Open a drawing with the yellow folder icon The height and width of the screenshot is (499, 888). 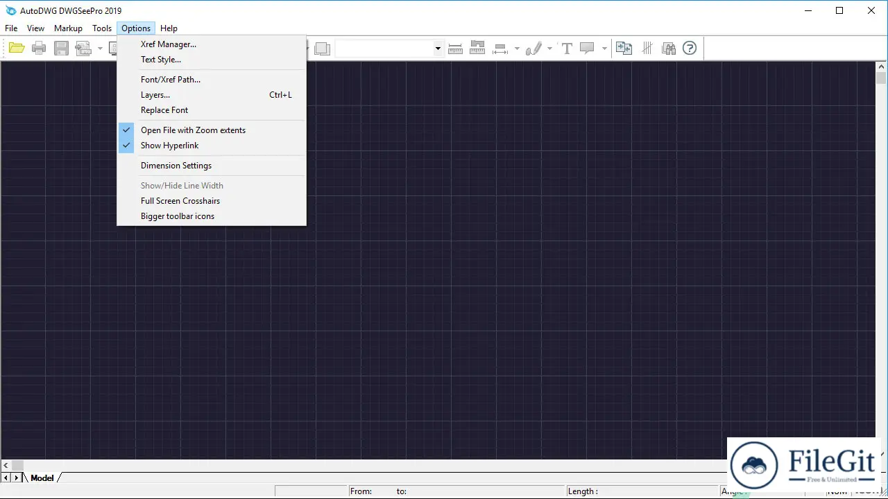[x=17, y=48]
